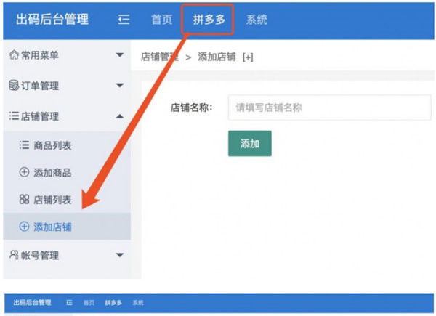Focus the 店铺名称 input field
The image size is (436, 316).
tap(329, 108)
